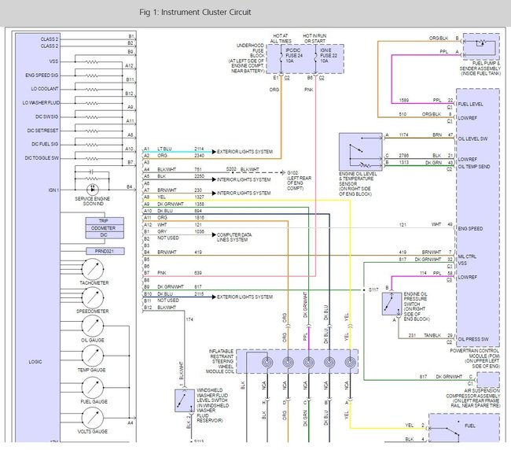Click the Computer Data Lines System reference
Viewport: 511px width, 450px height.
click(x=225, y=237)
